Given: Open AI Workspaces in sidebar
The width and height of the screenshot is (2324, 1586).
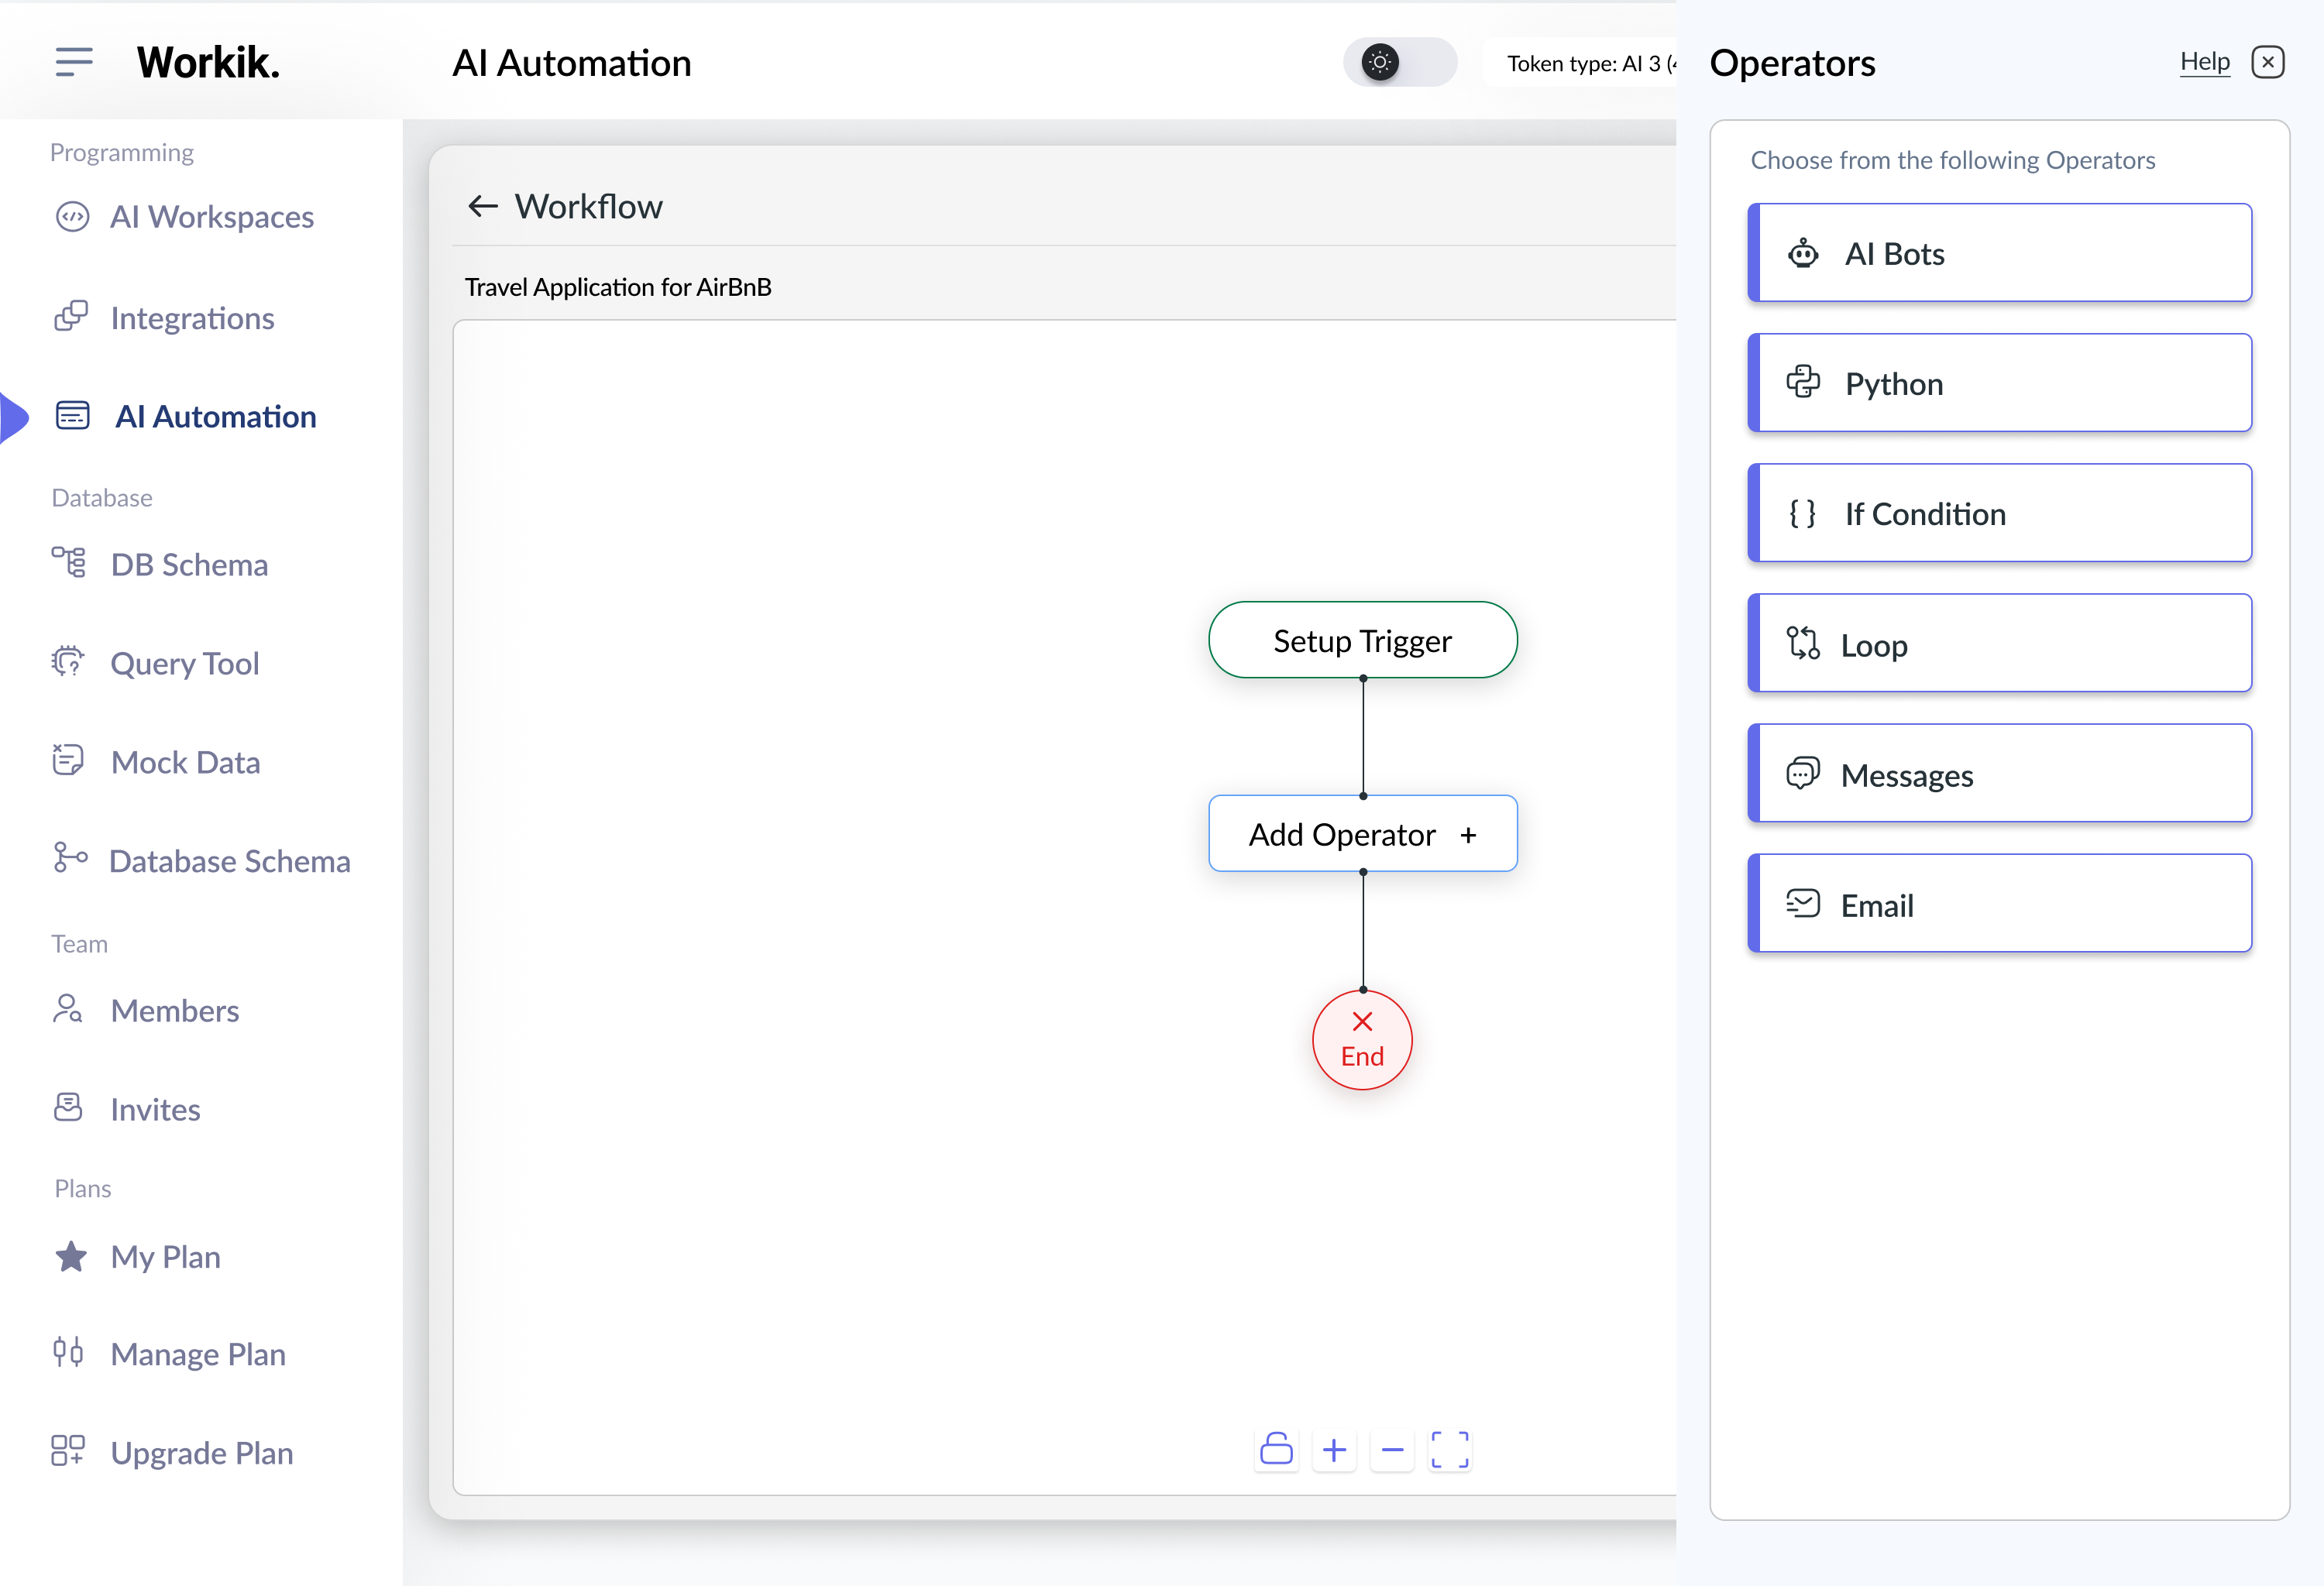Looking at the screenshot, I should [211, 217].
